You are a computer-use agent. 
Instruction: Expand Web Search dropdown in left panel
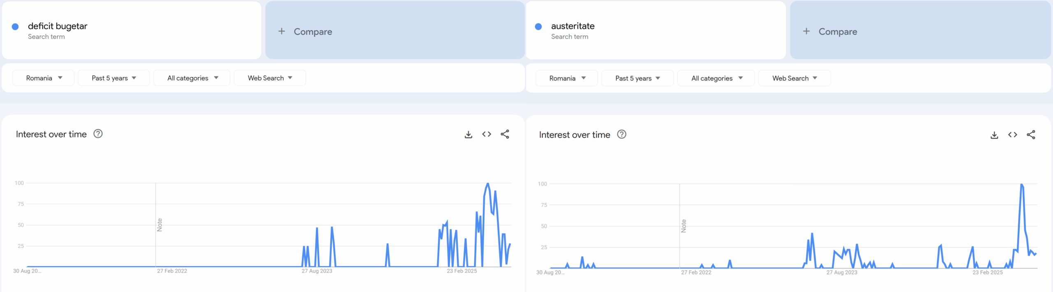pyautogui.click(x=270, y=78)
